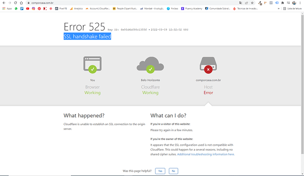Click the blue rectangle extension icon
The width and height of the screenshot is (304, 176).
pyautogui.click(x=277, y=3)
